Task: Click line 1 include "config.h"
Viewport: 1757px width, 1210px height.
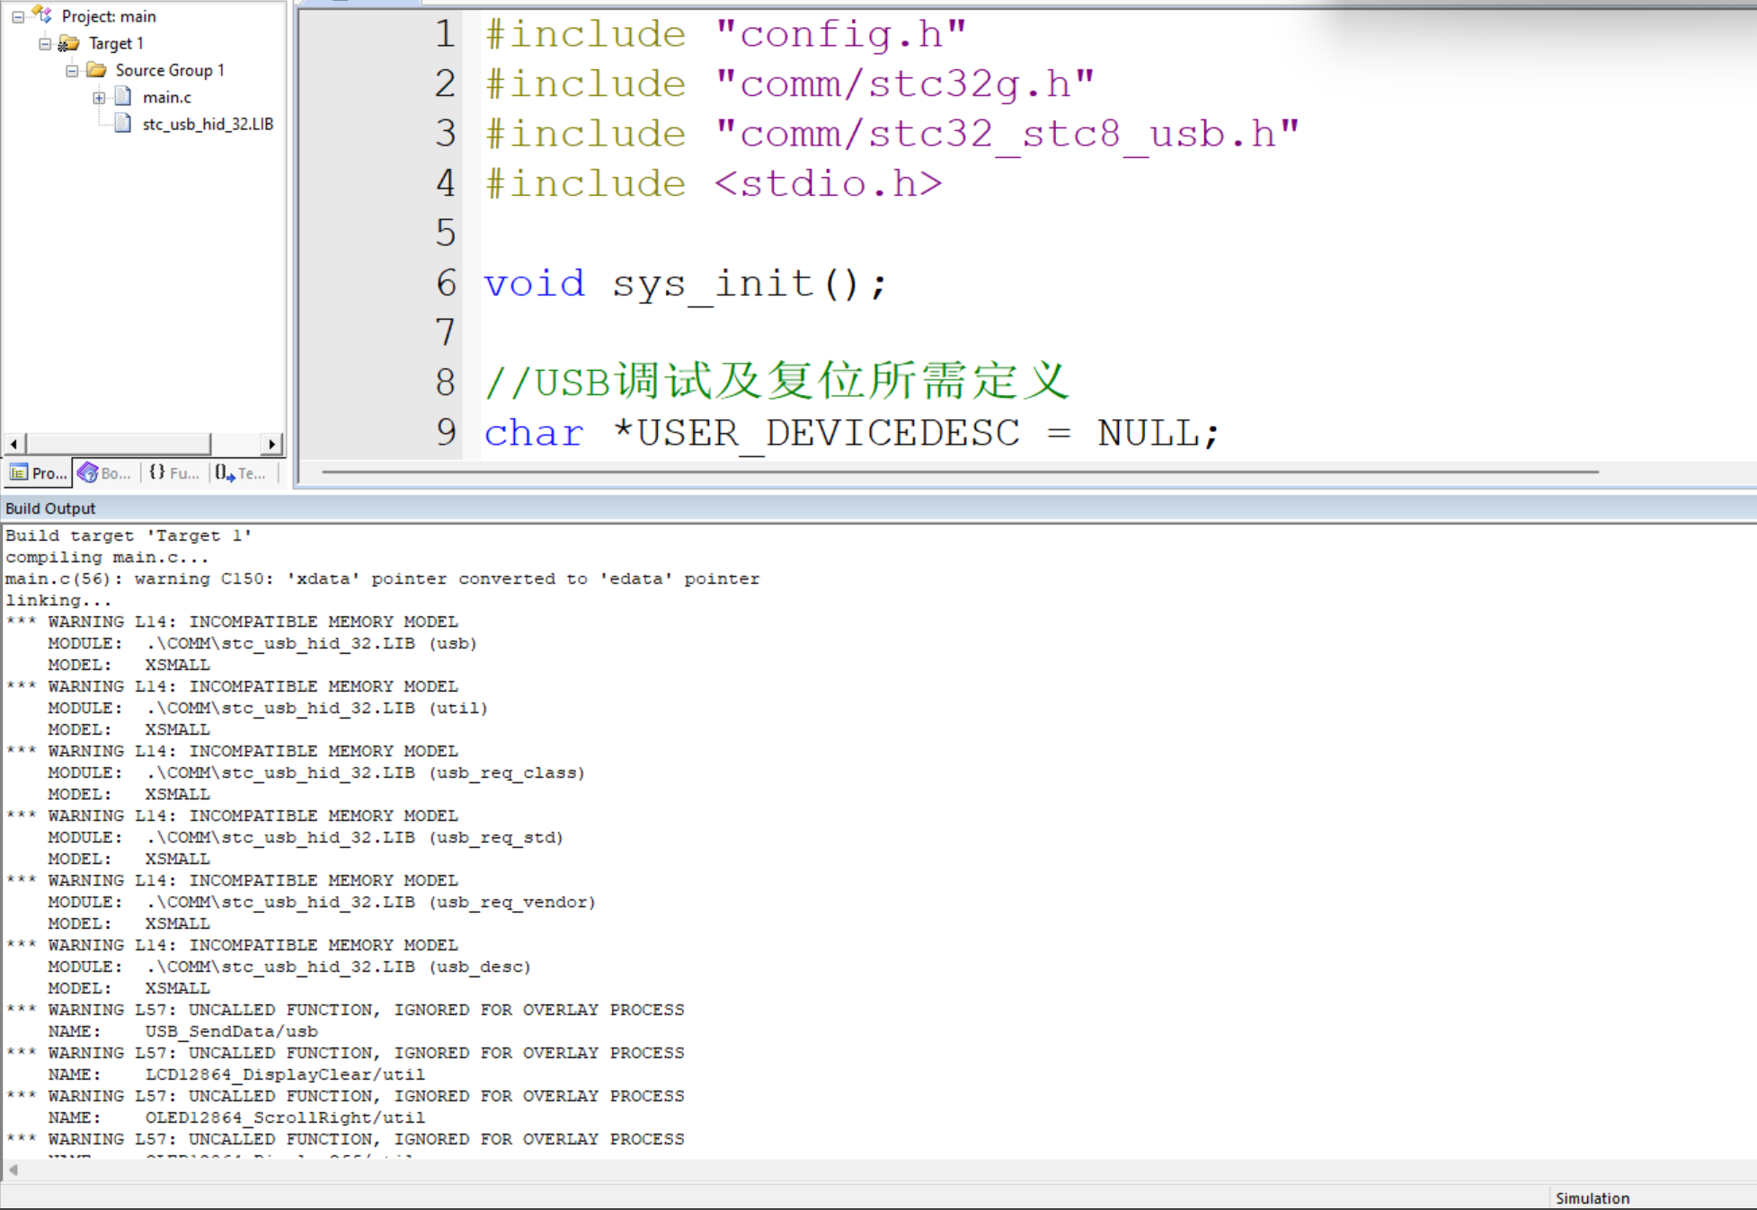Action: [726, 34]
